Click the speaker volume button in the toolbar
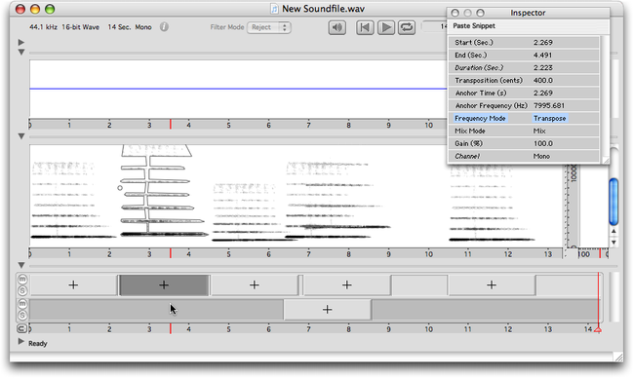Viewport: 633px width, 378px height. (x=336, y=27)
